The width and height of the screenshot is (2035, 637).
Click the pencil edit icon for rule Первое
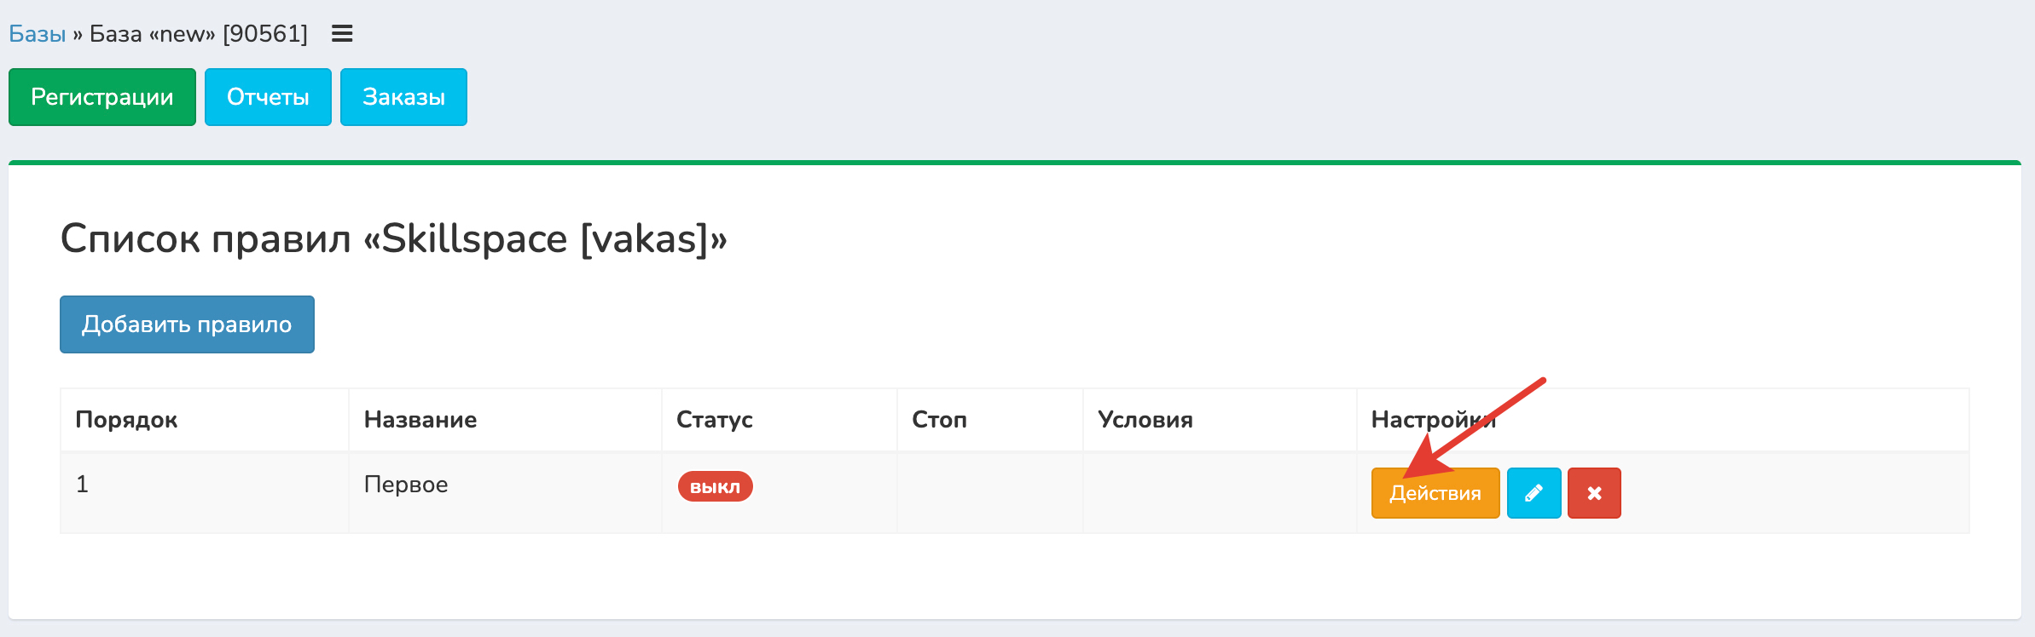1533,493
